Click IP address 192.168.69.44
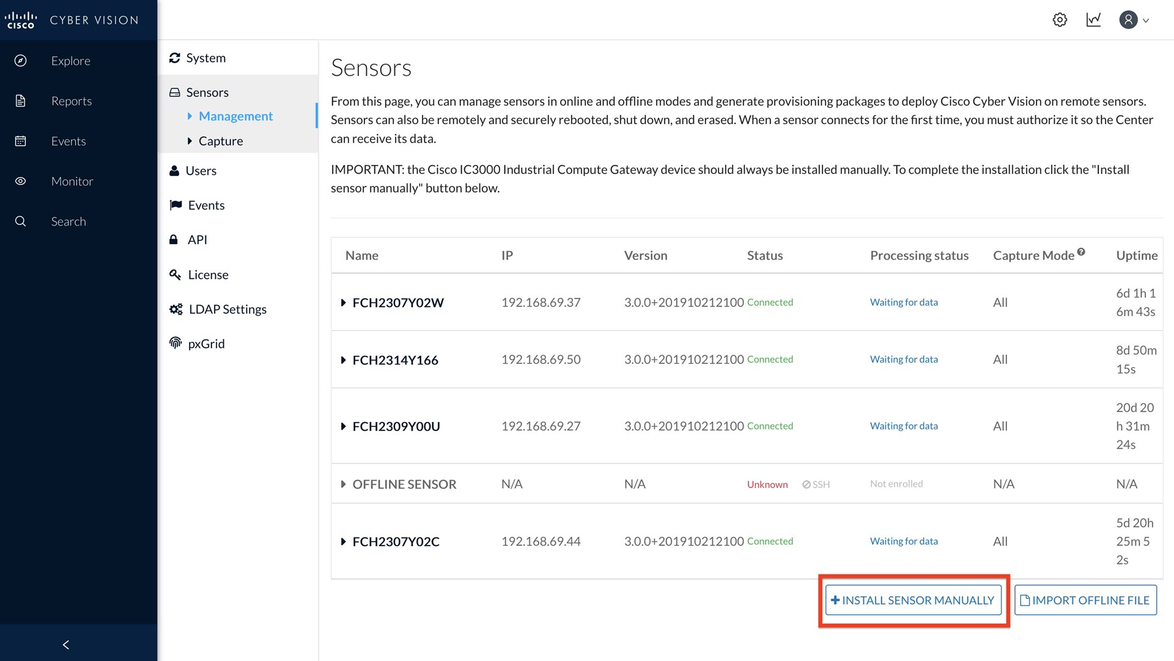Screen dimensions: 1174x661 click(541, 541)
